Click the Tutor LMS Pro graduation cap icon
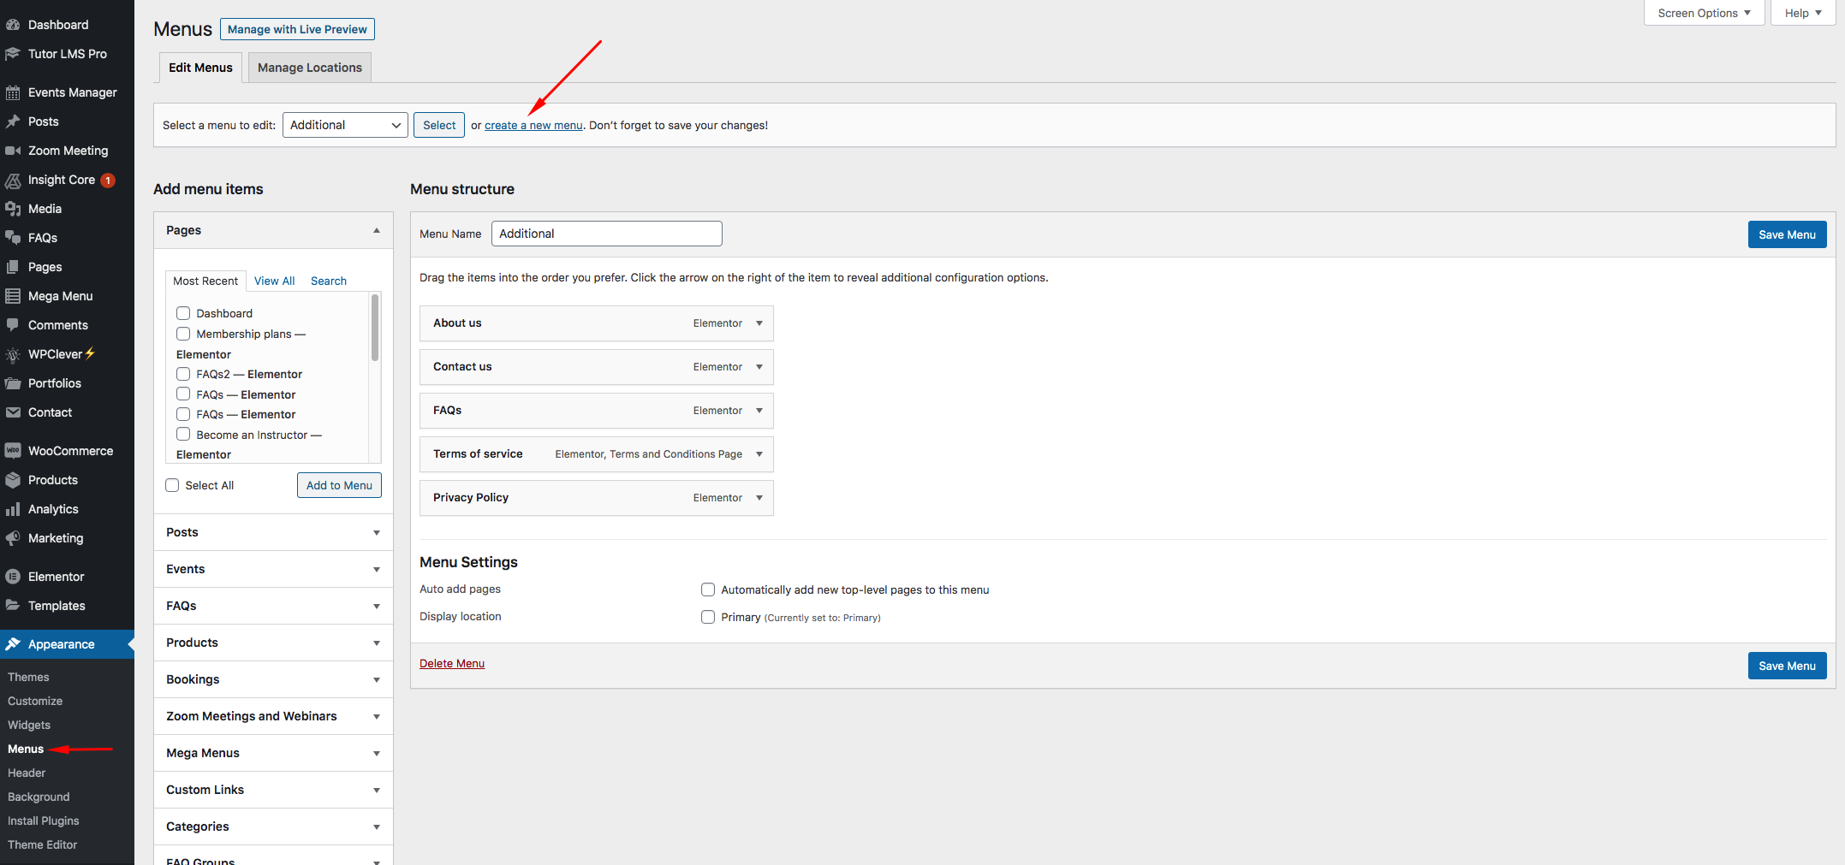Viewport: 1845px width, 865px height. point(13,54)
